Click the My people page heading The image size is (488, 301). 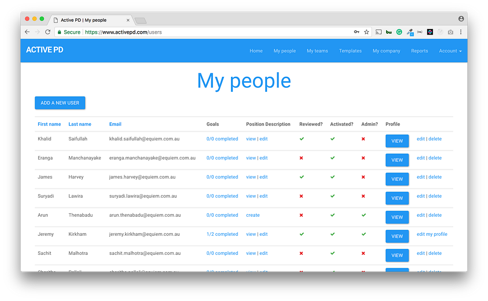pyautogui.click(x=244, y=81)
